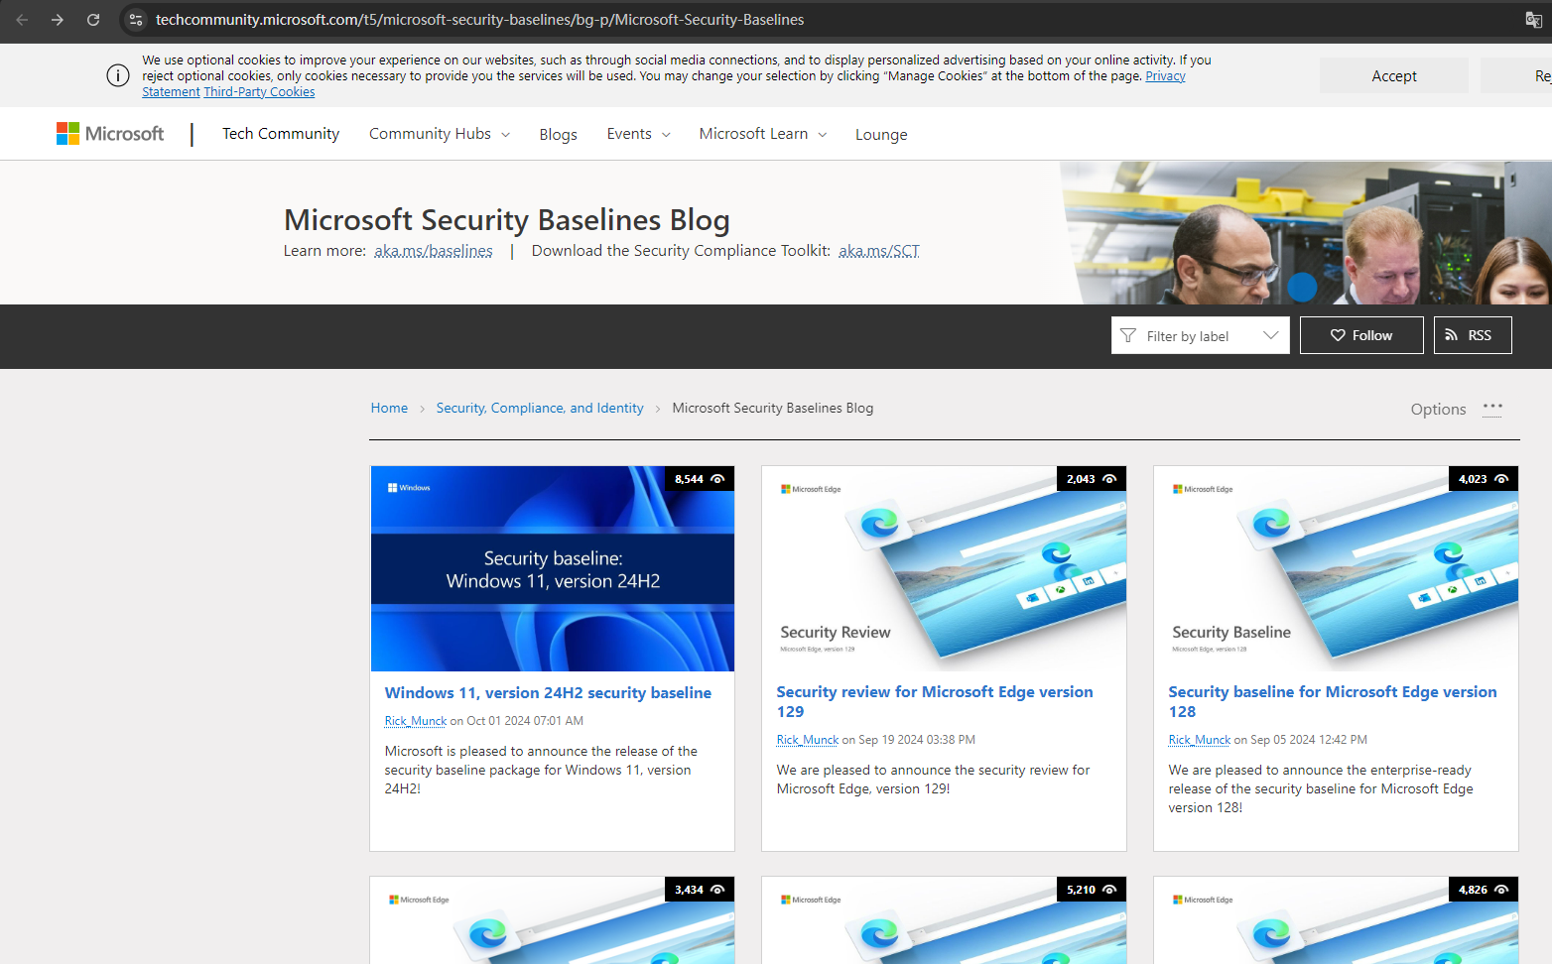Click Windows 11 24H2 baseline thumbnail
Viewport: 1552px width, 964px height.
(x=553, y=569)
